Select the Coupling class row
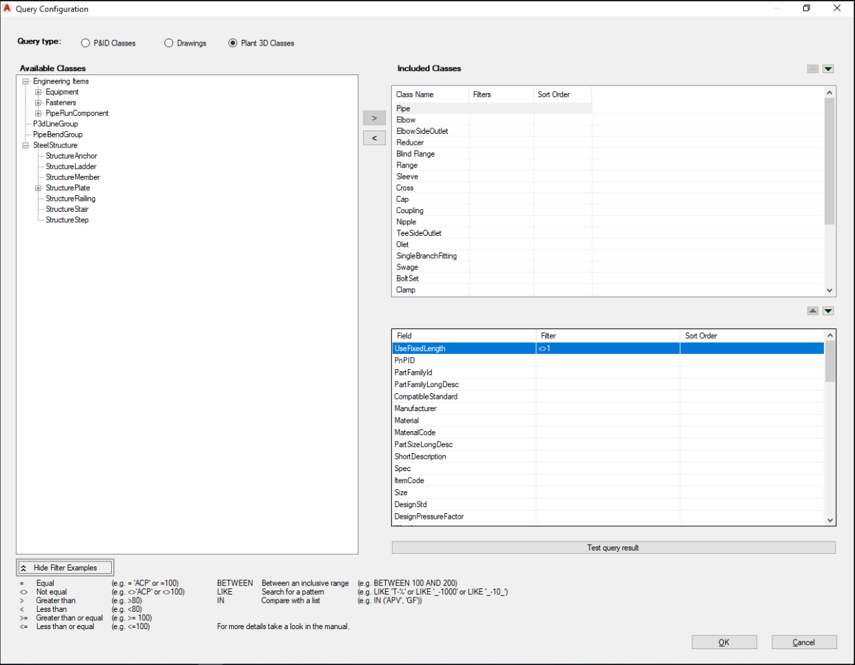This screenshot has height=665, width=855. click(607, 210)
